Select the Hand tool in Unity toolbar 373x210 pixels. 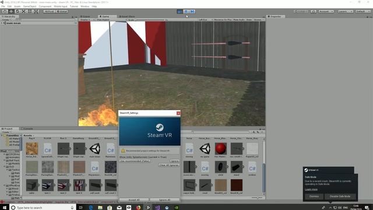[5, 11]
